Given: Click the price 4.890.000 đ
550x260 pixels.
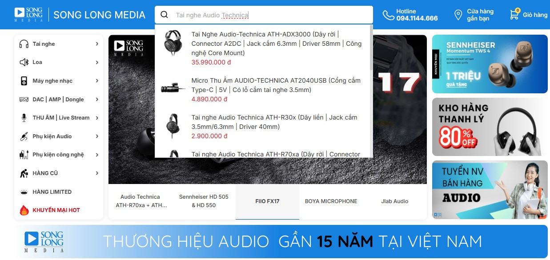Looking at the screenshot, I should [209, 99].
